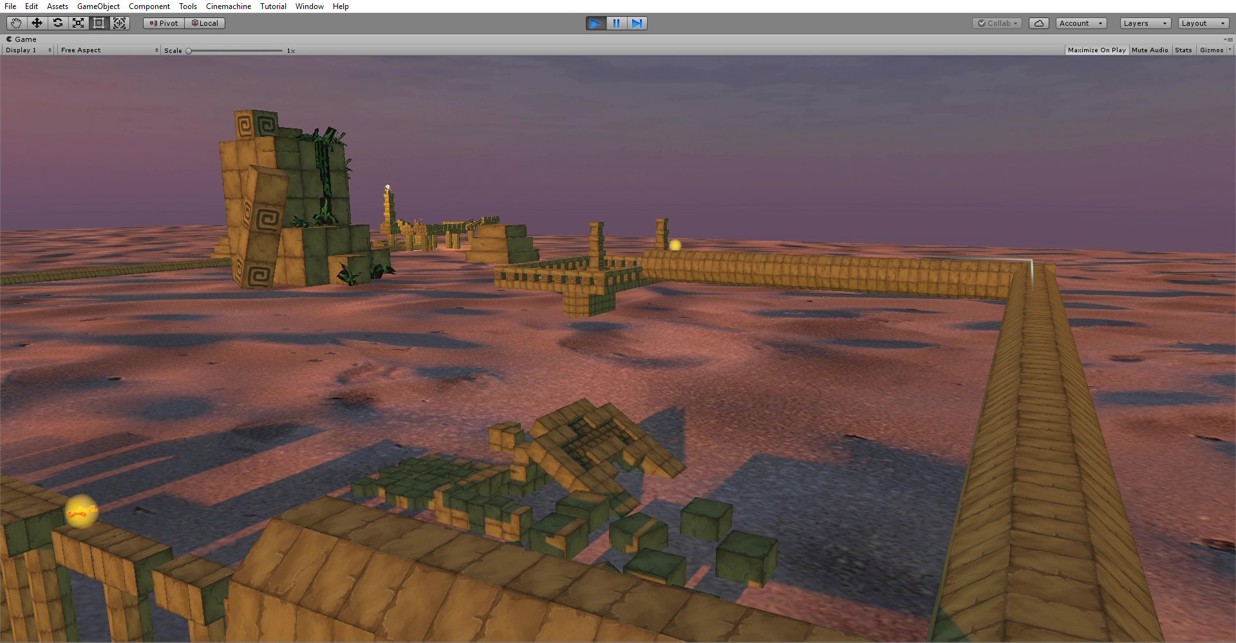Viewport: 1236px width, 643px height.
Task: Select the Hand tool
Action: click(x=16, y=23)
